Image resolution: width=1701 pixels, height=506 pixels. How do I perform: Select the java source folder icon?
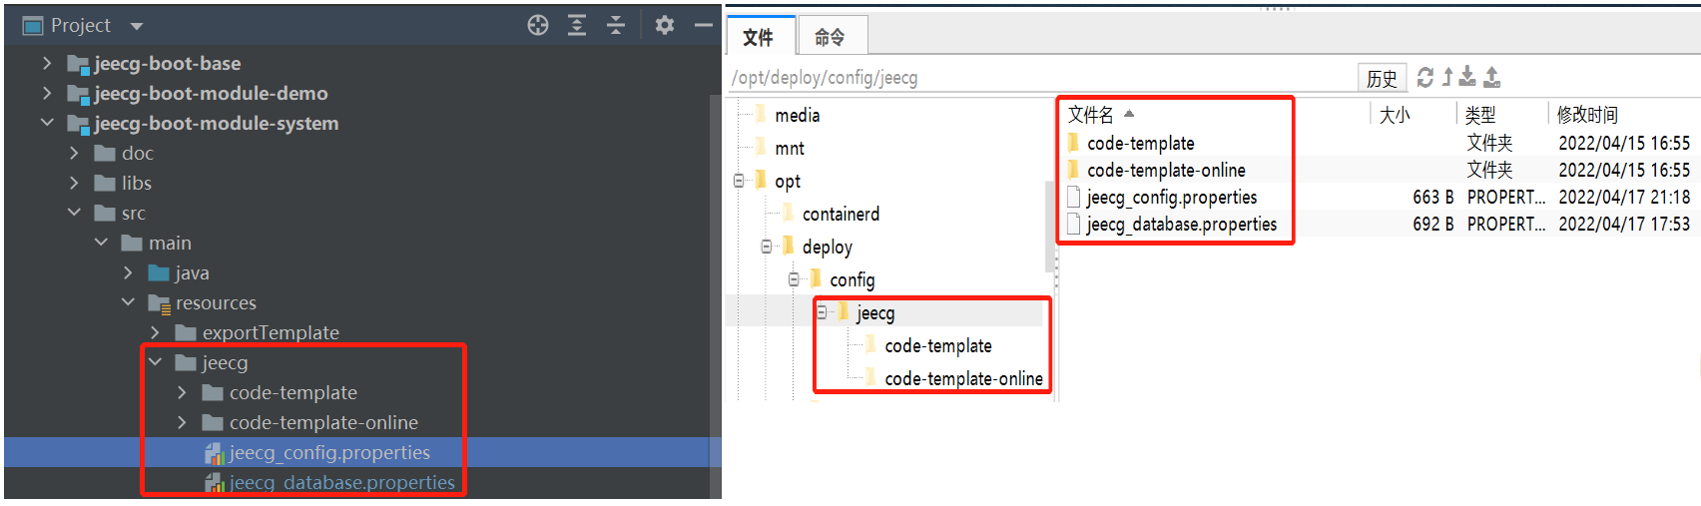pos(158,272)
